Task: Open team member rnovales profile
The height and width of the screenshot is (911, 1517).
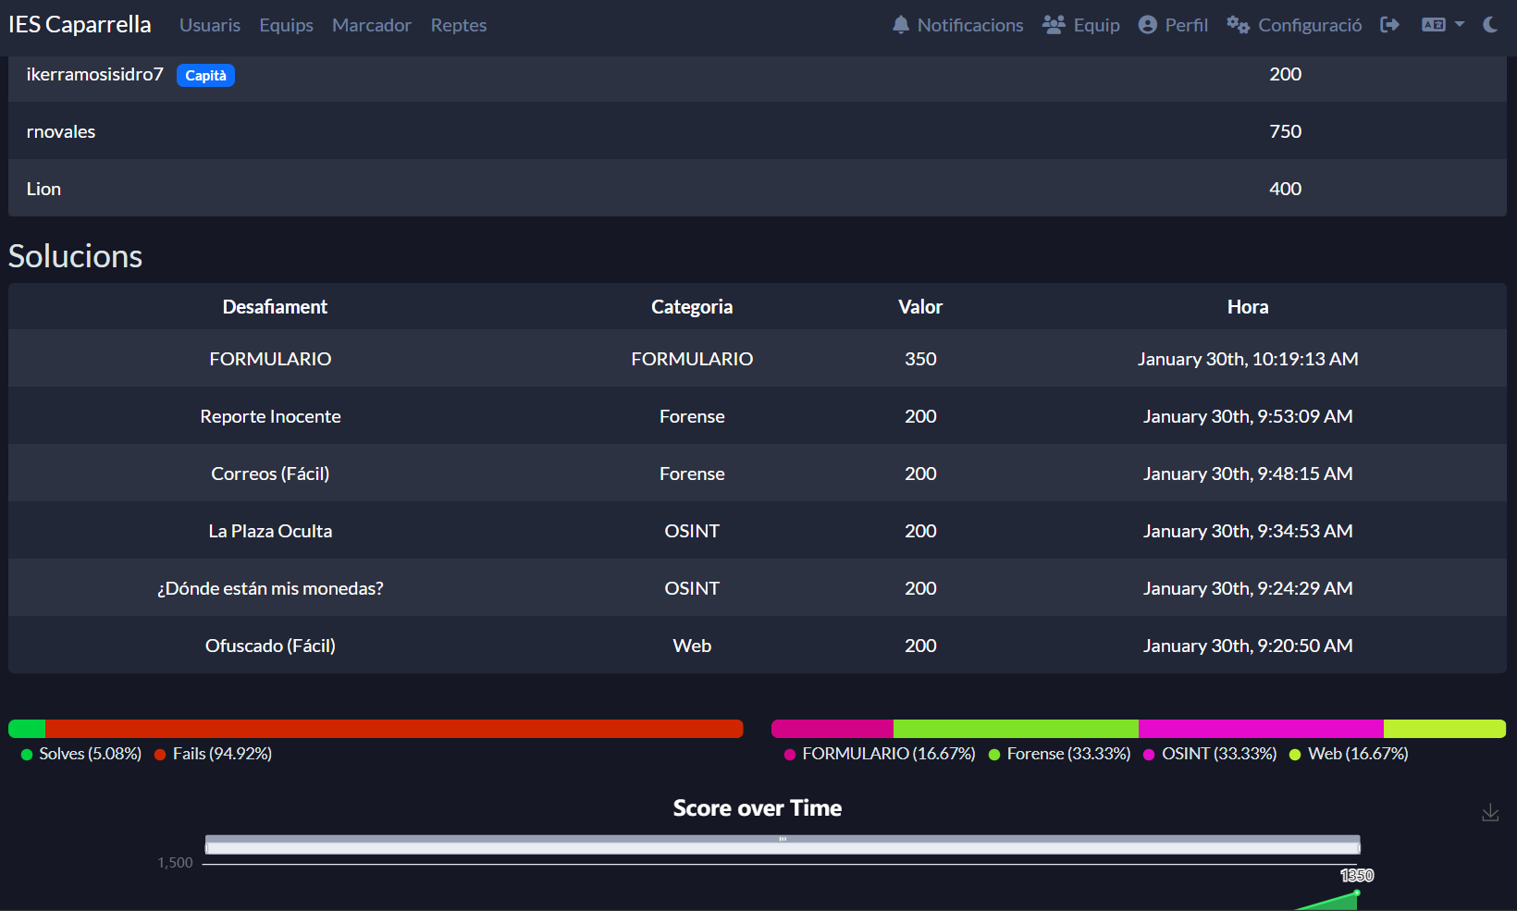Action: (61, 131)
